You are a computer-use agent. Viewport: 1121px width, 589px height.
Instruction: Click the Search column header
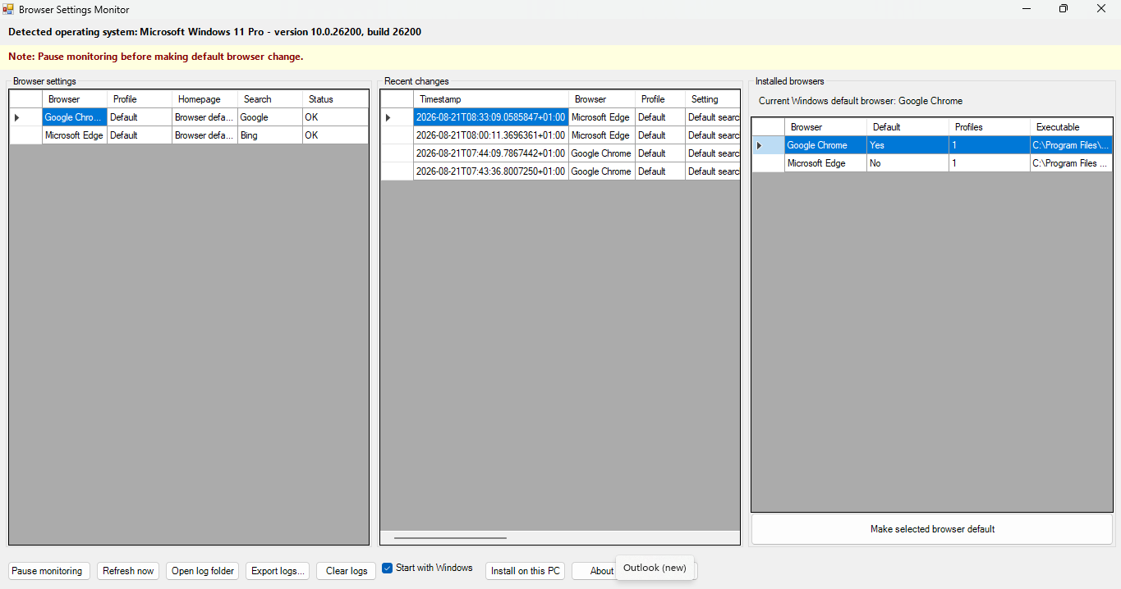click(x=269, y=99)
